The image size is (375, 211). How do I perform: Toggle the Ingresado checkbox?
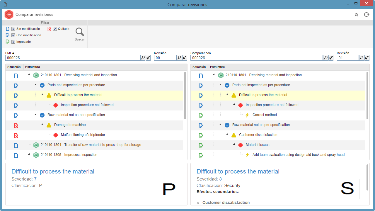click(x=13, y=42)
